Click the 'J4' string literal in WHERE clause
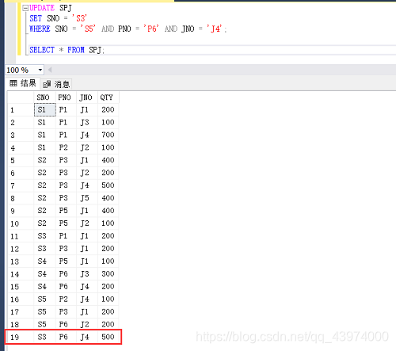 click(x=215, y=29)
